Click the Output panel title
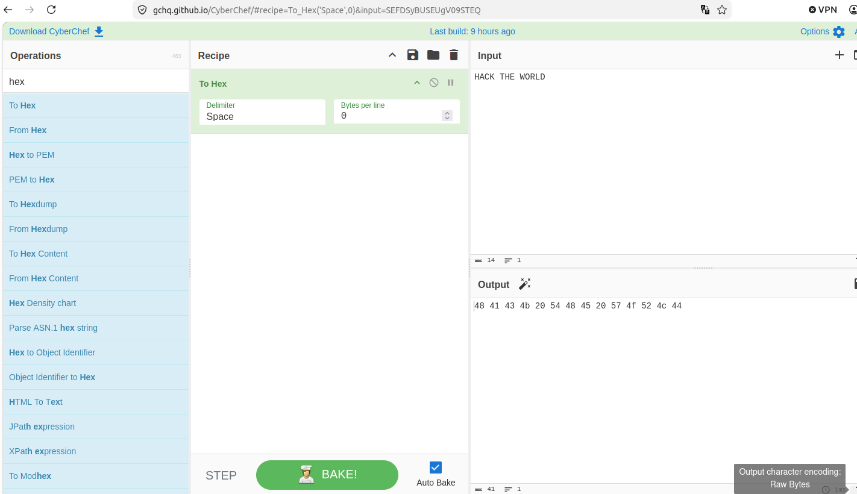Screen dimensions: 857x494 [494, 284]
